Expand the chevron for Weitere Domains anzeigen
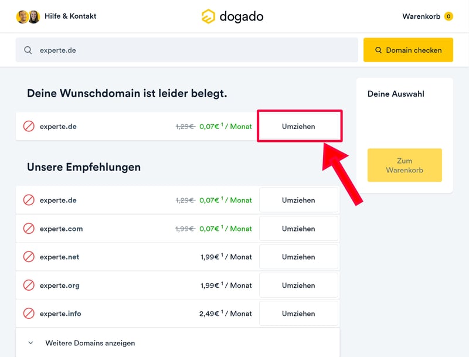The width and height of the screenshot is (469, 357). pos(30,343)
